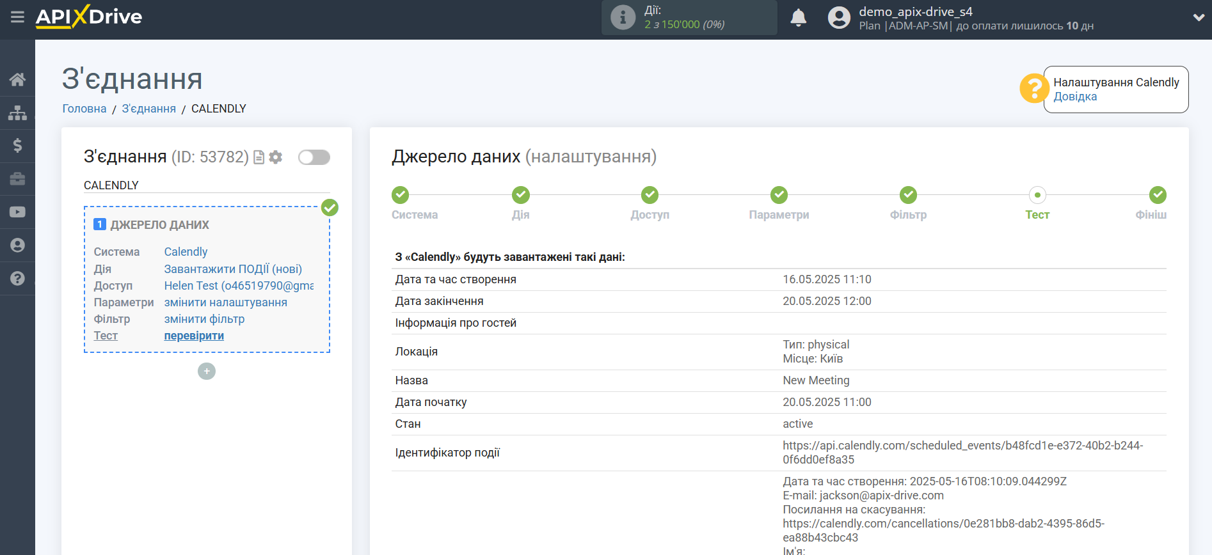The width and height of the screenshot is (1212, 555).
Task: Go to З'єднання breadcrumb
Action: pyautogui.click(x=149, y=109)
